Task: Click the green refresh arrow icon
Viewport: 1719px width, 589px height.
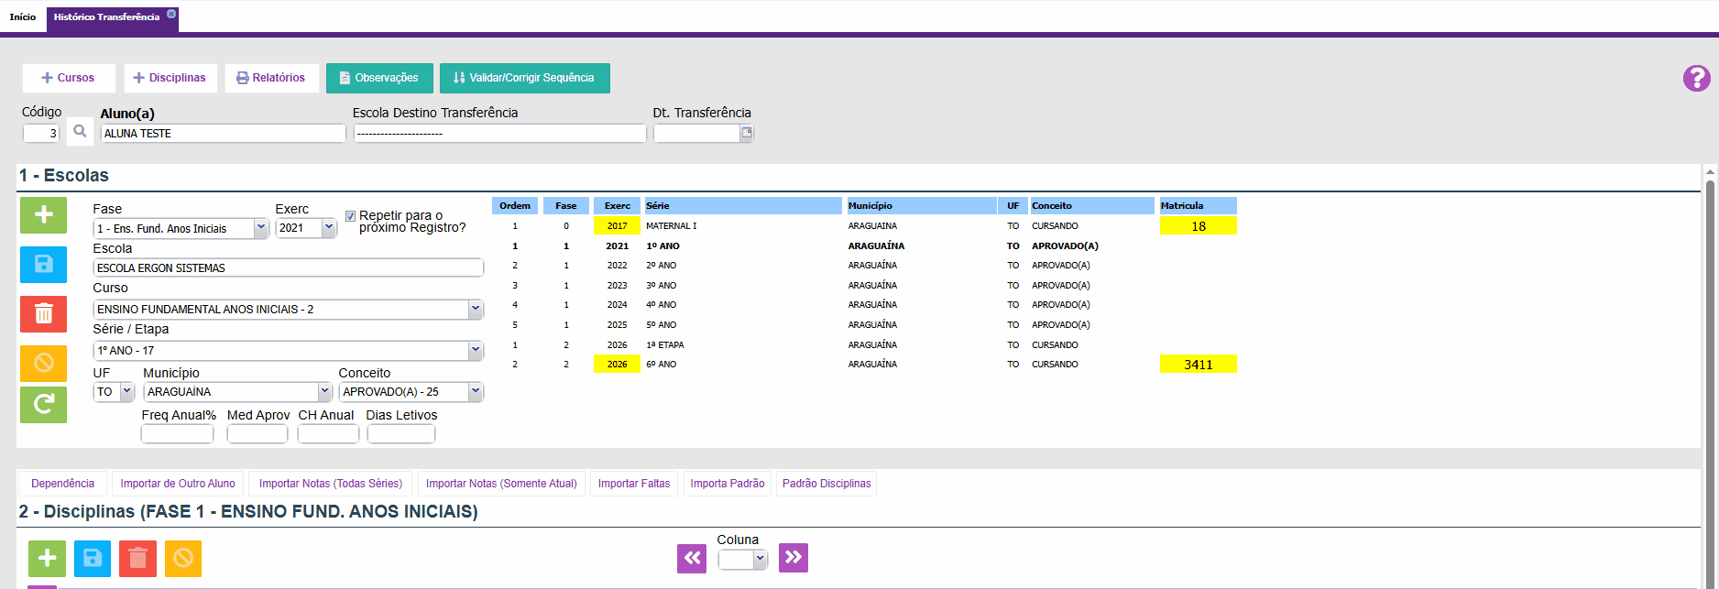Action: [43, 404]
